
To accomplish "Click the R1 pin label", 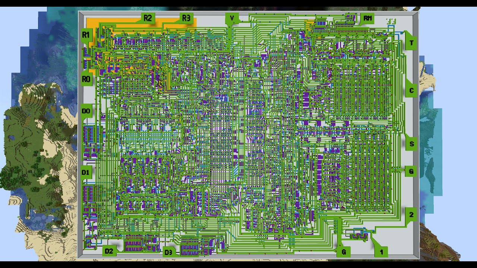I will click(x=86, y=35).
